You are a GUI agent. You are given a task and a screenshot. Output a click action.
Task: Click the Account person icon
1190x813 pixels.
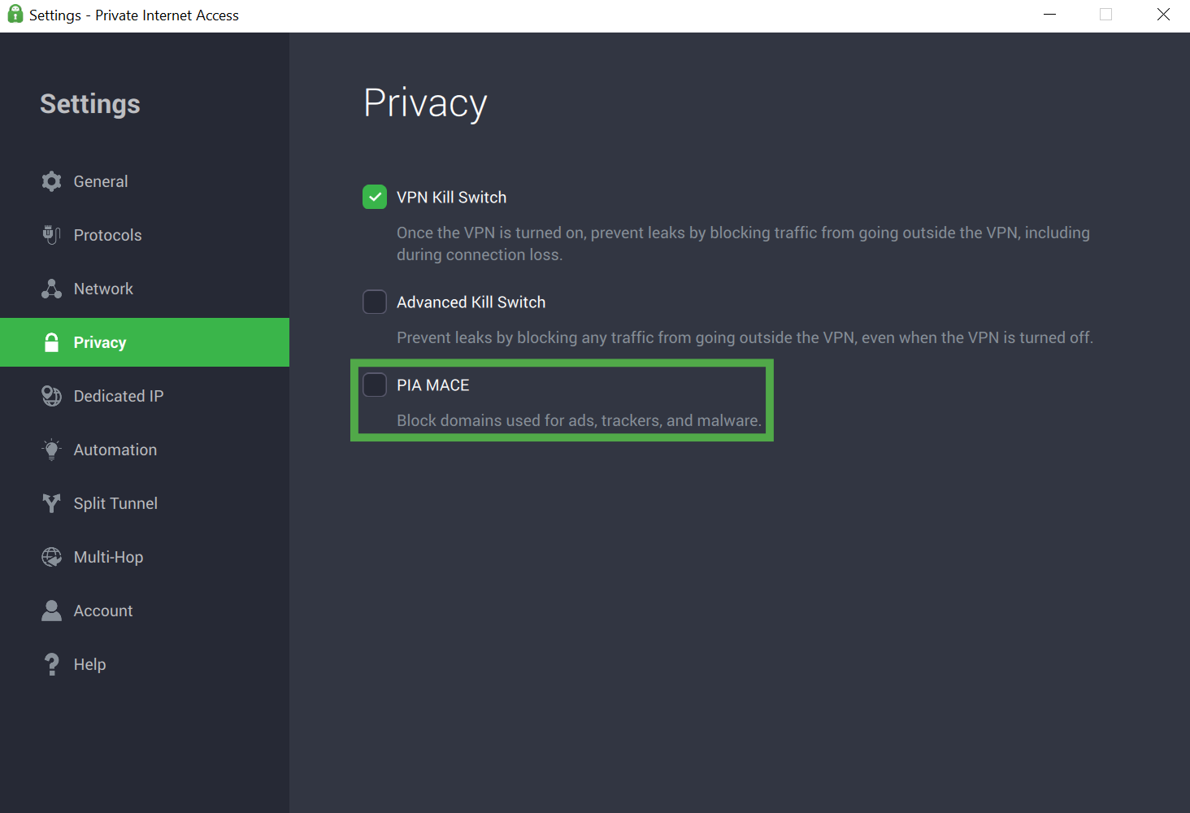tap(51, 611)
